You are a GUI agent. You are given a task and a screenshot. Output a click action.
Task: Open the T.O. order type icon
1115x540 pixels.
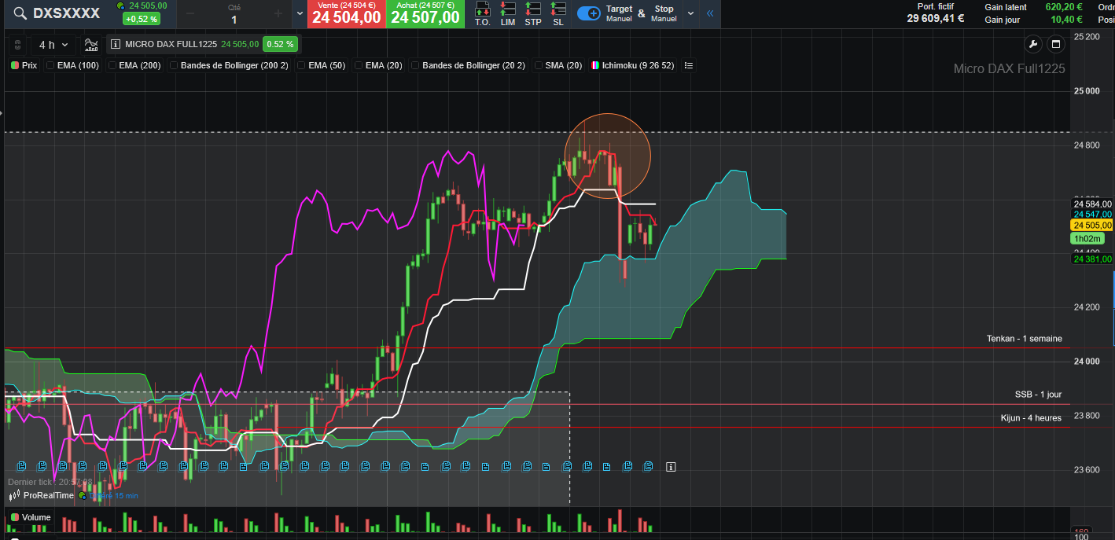482,13
